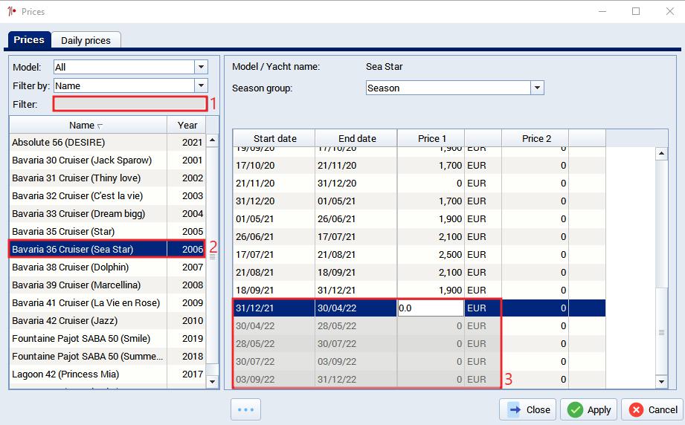
Task: Select Bavaria 33 Cruiser (Dream bigg)
Action: [107, 214]
